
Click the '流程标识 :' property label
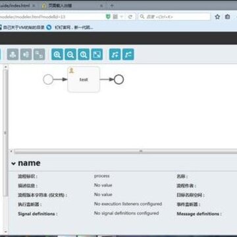[x=28, y=176]
